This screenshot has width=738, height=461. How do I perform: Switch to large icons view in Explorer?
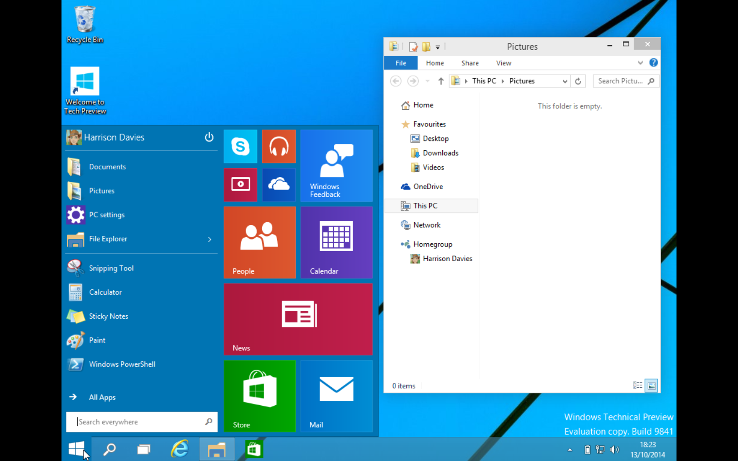(651, 385)
